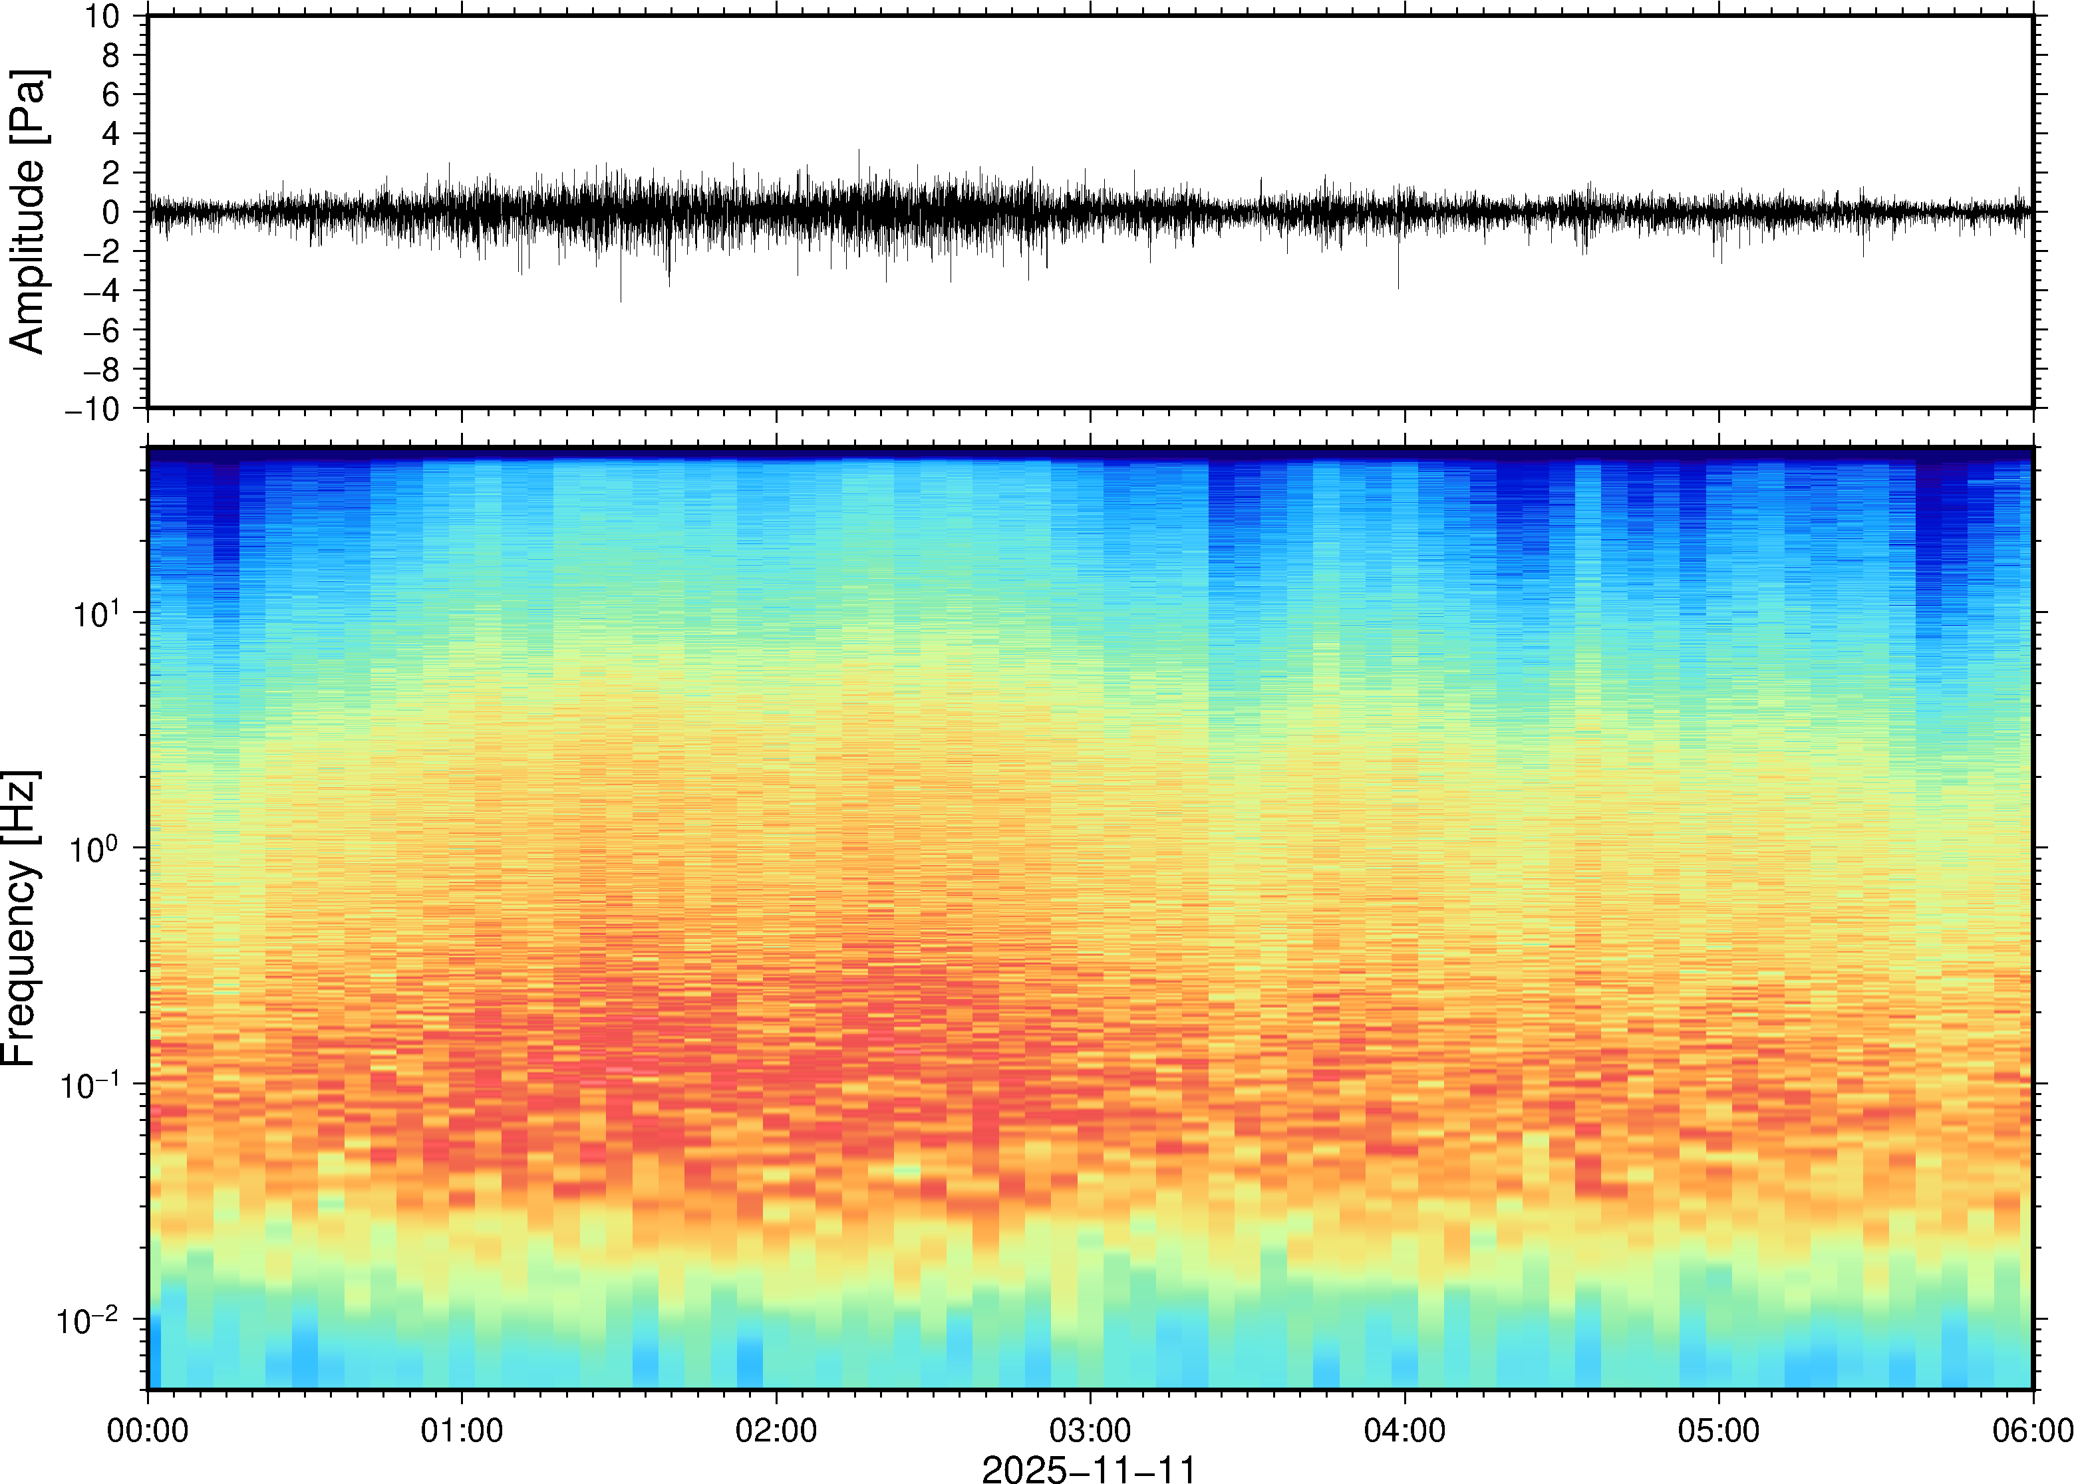Screen dimensions: 2074x1484
Task: Click the 02:00 time axis label
Action: (776, 1430)
